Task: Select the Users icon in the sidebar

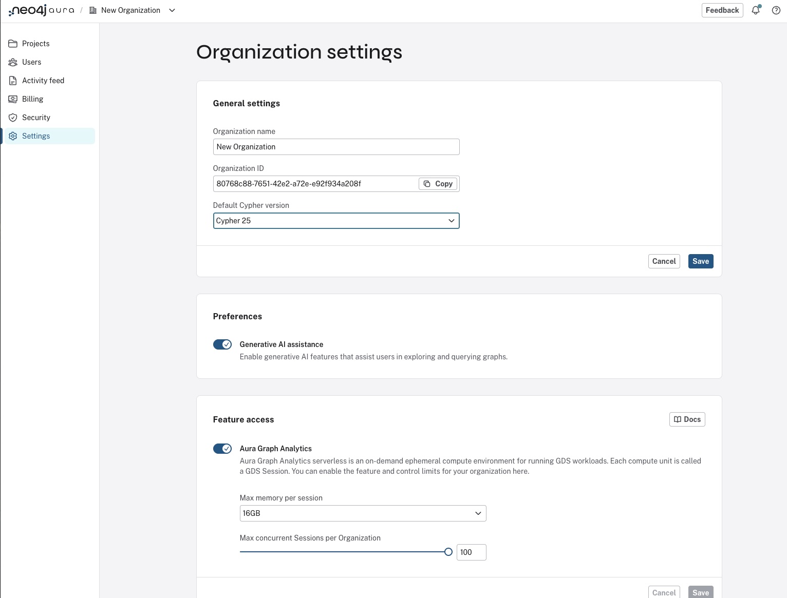Action: (13, 62)
